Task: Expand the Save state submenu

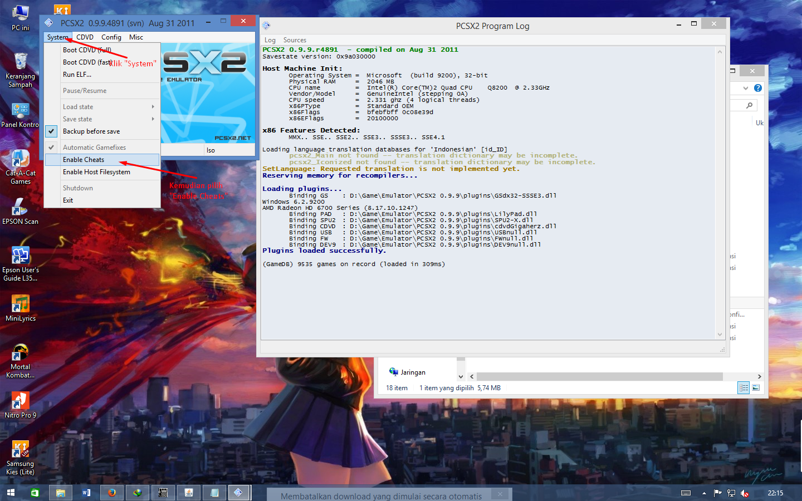Action: (x=102, y=119)
